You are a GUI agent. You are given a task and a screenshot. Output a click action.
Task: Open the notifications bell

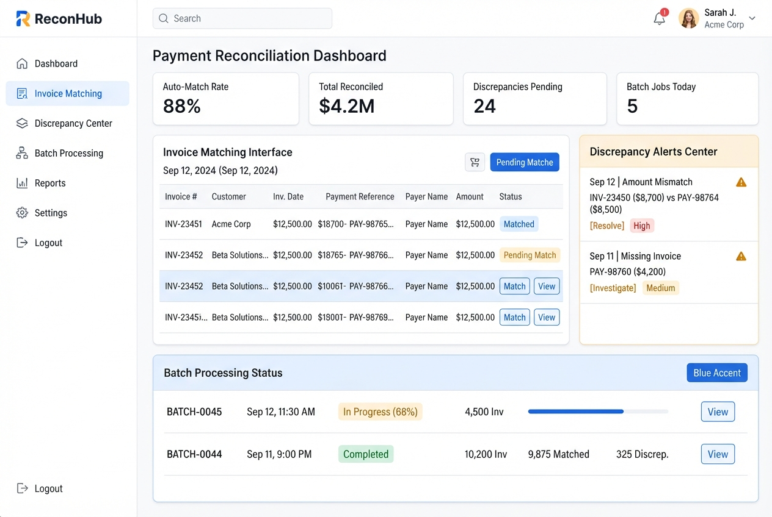[x=660, y=18]
